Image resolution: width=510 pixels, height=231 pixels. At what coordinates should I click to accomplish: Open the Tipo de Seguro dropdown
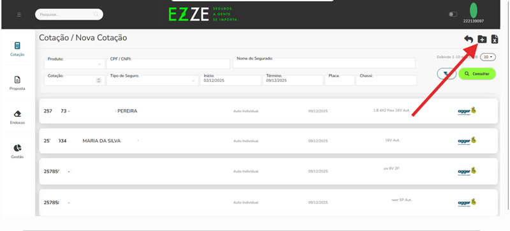tap(152, 80)
